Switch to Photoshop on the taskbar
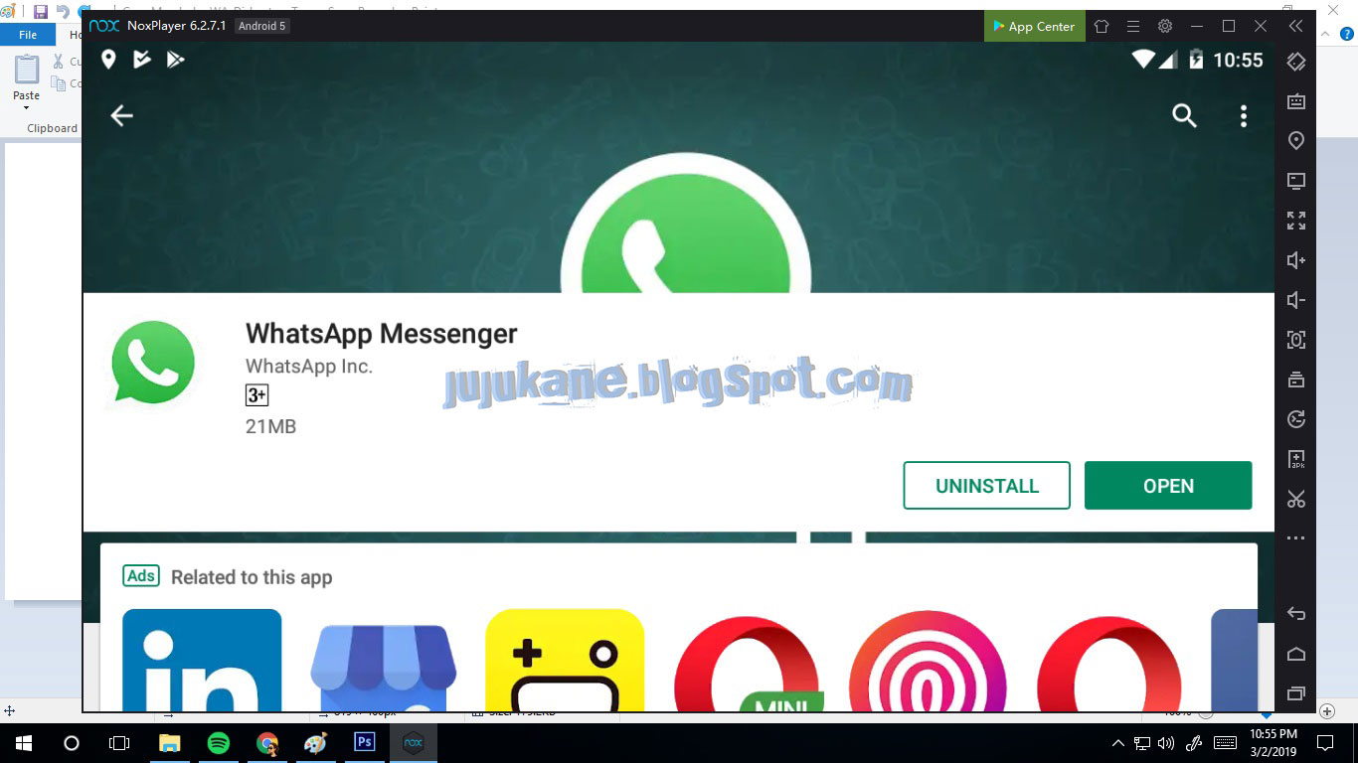 tap(365, 742)
